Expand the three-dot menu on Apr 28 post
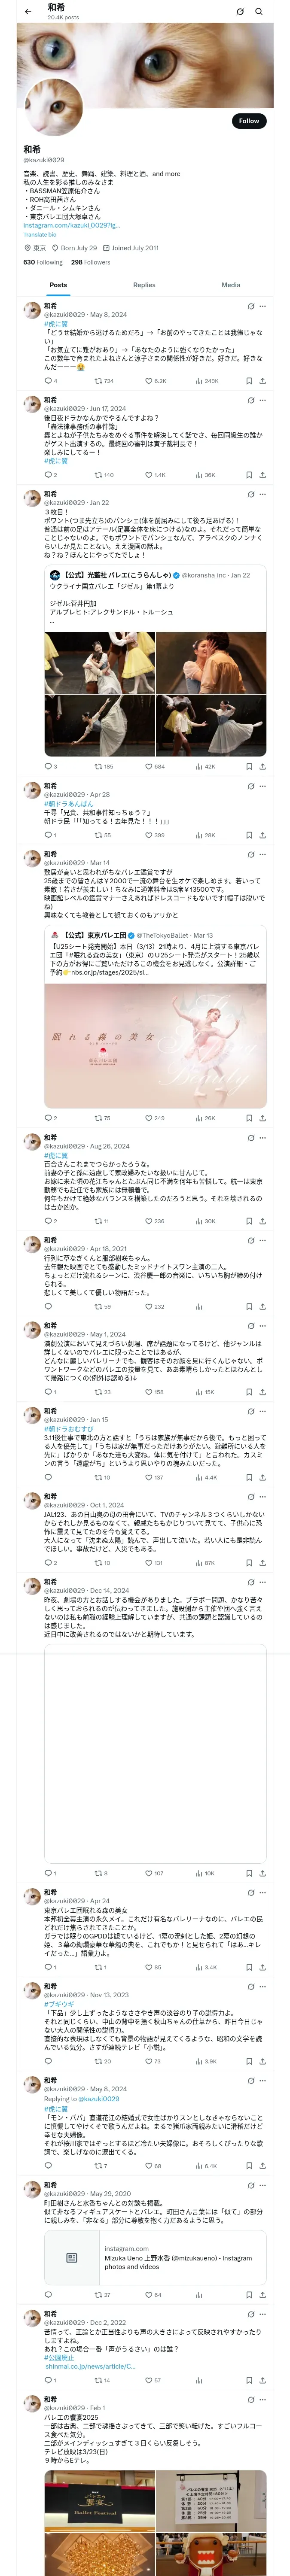Screen dimensions: 290x2576 pyautogui.click(x=263, y=786)
